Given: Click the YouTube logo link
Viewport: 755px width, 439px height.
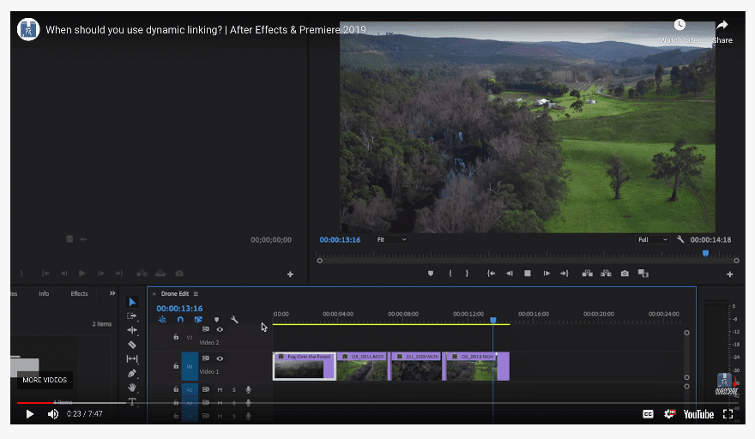Looking at the screenshot, I should pyautogui.click(x=698, y=414).
